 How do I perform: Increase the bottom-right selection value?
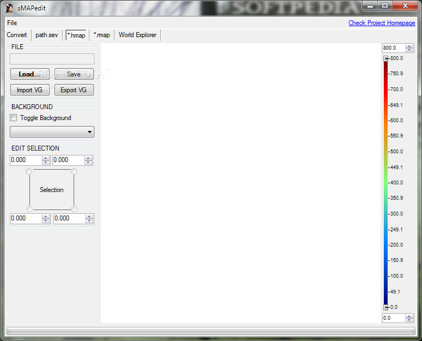[89, 216]
